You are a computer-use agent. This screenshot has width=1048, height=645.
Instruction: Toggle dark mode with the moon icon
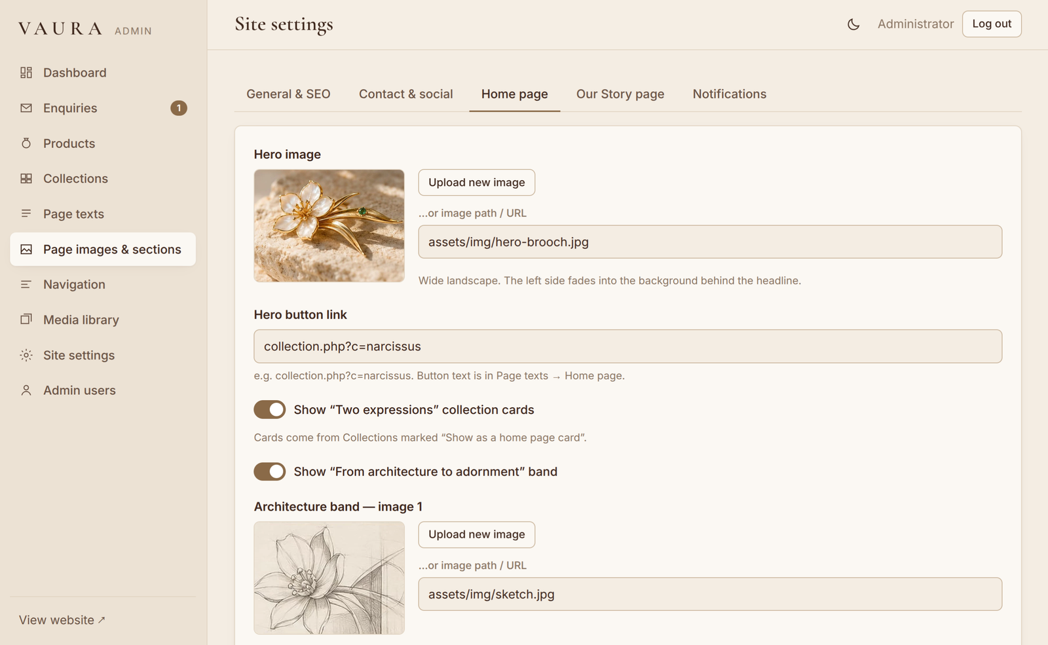point(853,24)
